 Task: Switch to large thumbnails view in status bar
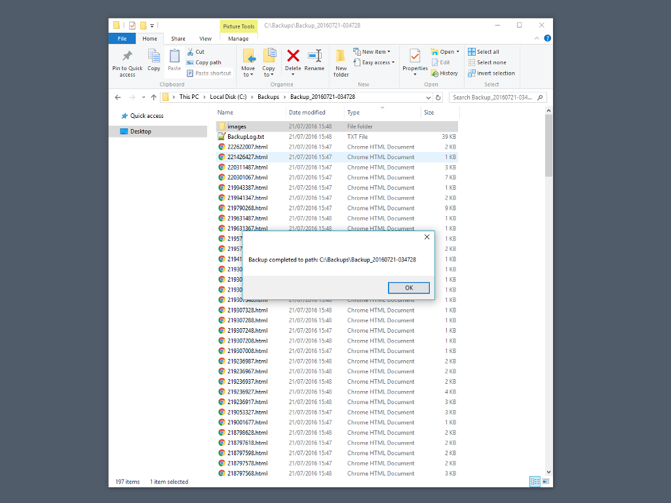click(545, 481)
